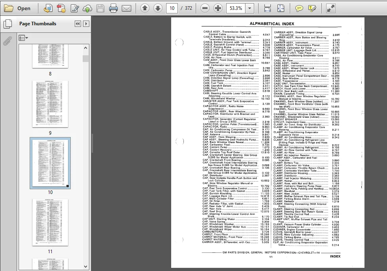Send file by email envelope icon
Viewport: 387px width, 271px height.
pos(126,8)
